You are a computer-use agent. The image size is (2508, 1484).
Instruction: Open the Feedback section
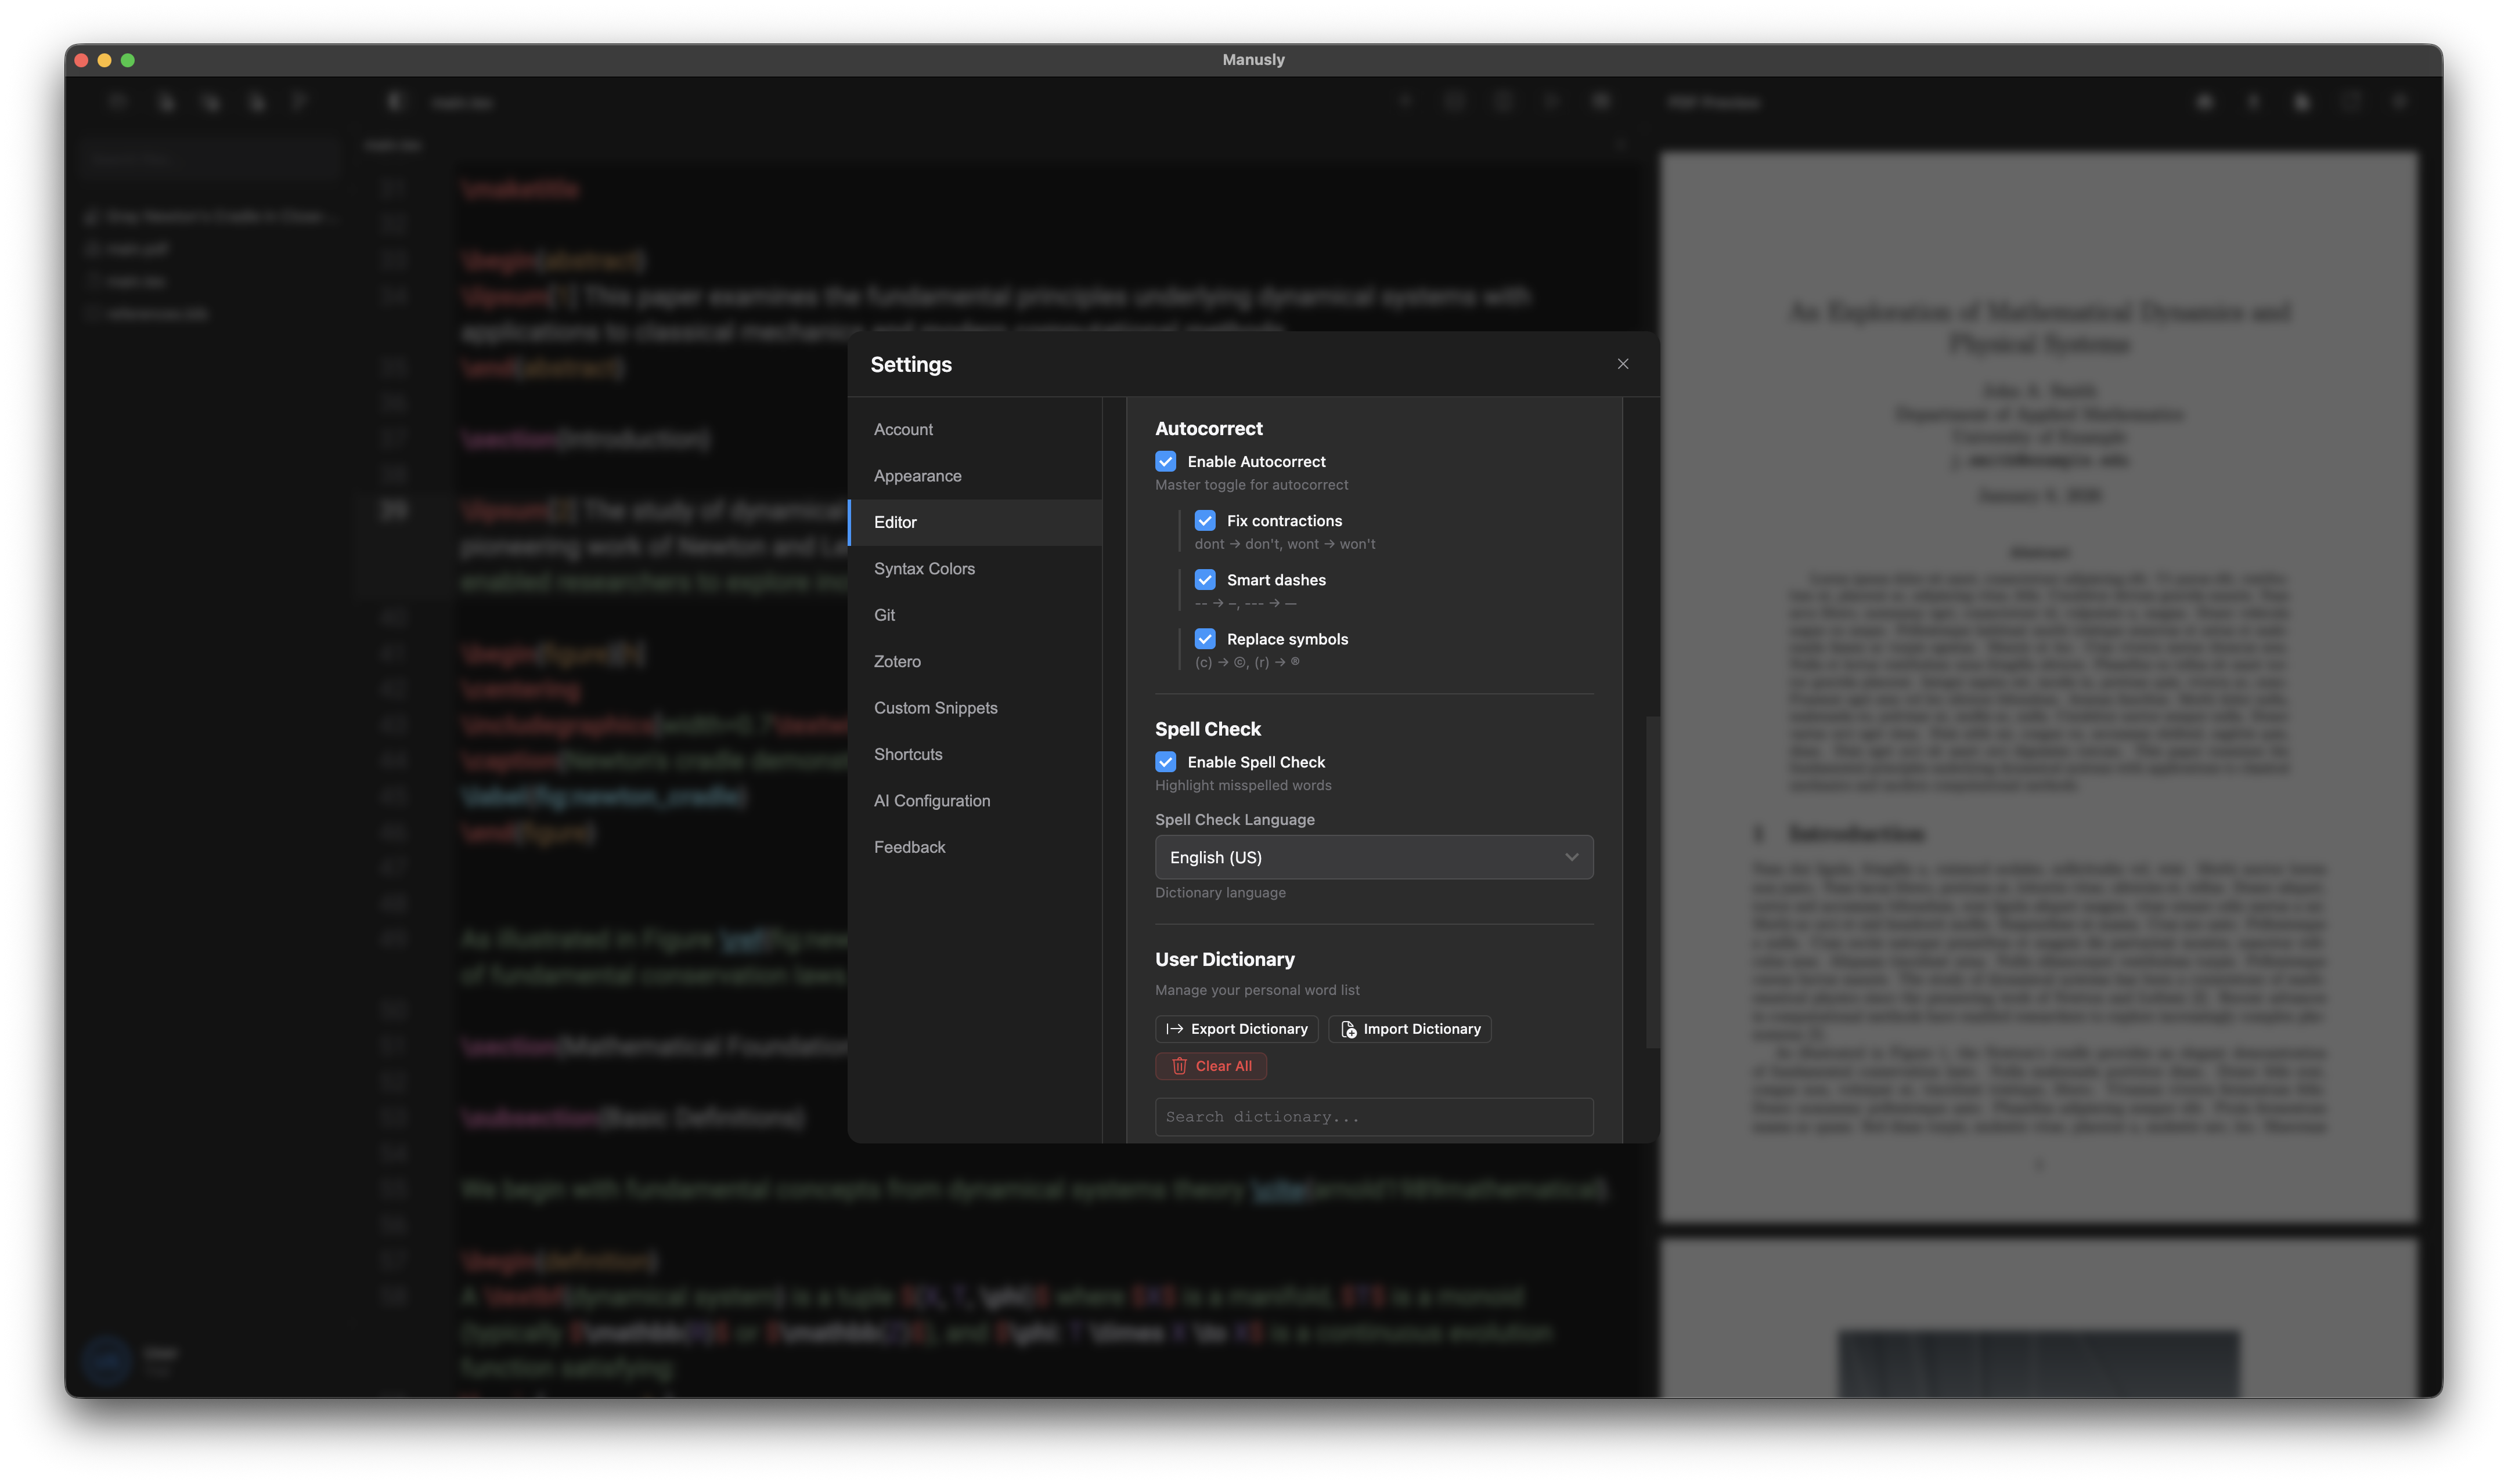pos(909,846)
